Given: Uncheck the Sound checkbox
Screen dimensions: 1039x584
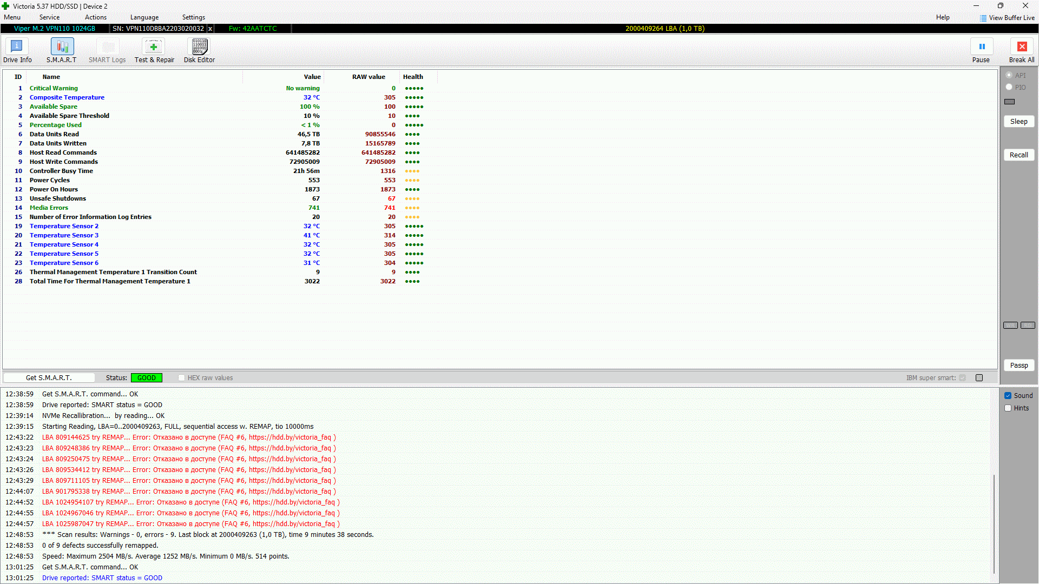Looking at the screenshot, I should click(x=1008, y=396).
